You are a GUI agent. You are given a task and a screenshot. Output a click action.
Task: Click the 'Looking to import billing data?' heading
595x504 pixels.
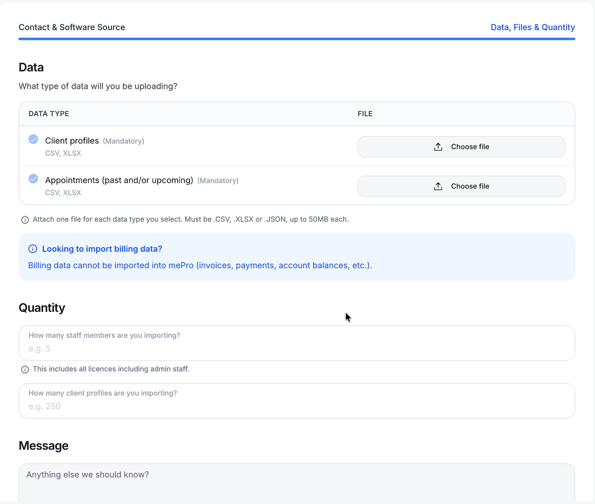[x=102, y=249]
